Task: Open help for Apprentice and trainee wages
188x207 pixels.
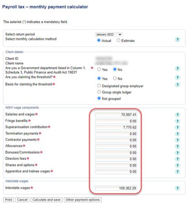Action: [177, 172]
